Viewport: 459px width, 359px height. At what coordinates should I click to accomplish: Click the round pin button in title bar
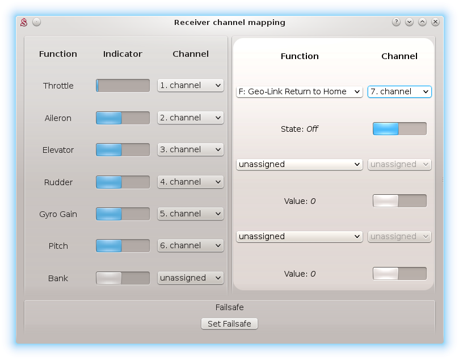[x=36, y=22]
